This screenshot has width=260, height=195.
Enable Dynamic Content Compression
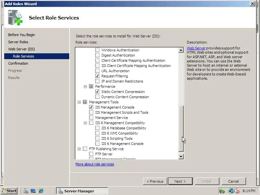tap(97, 97)
